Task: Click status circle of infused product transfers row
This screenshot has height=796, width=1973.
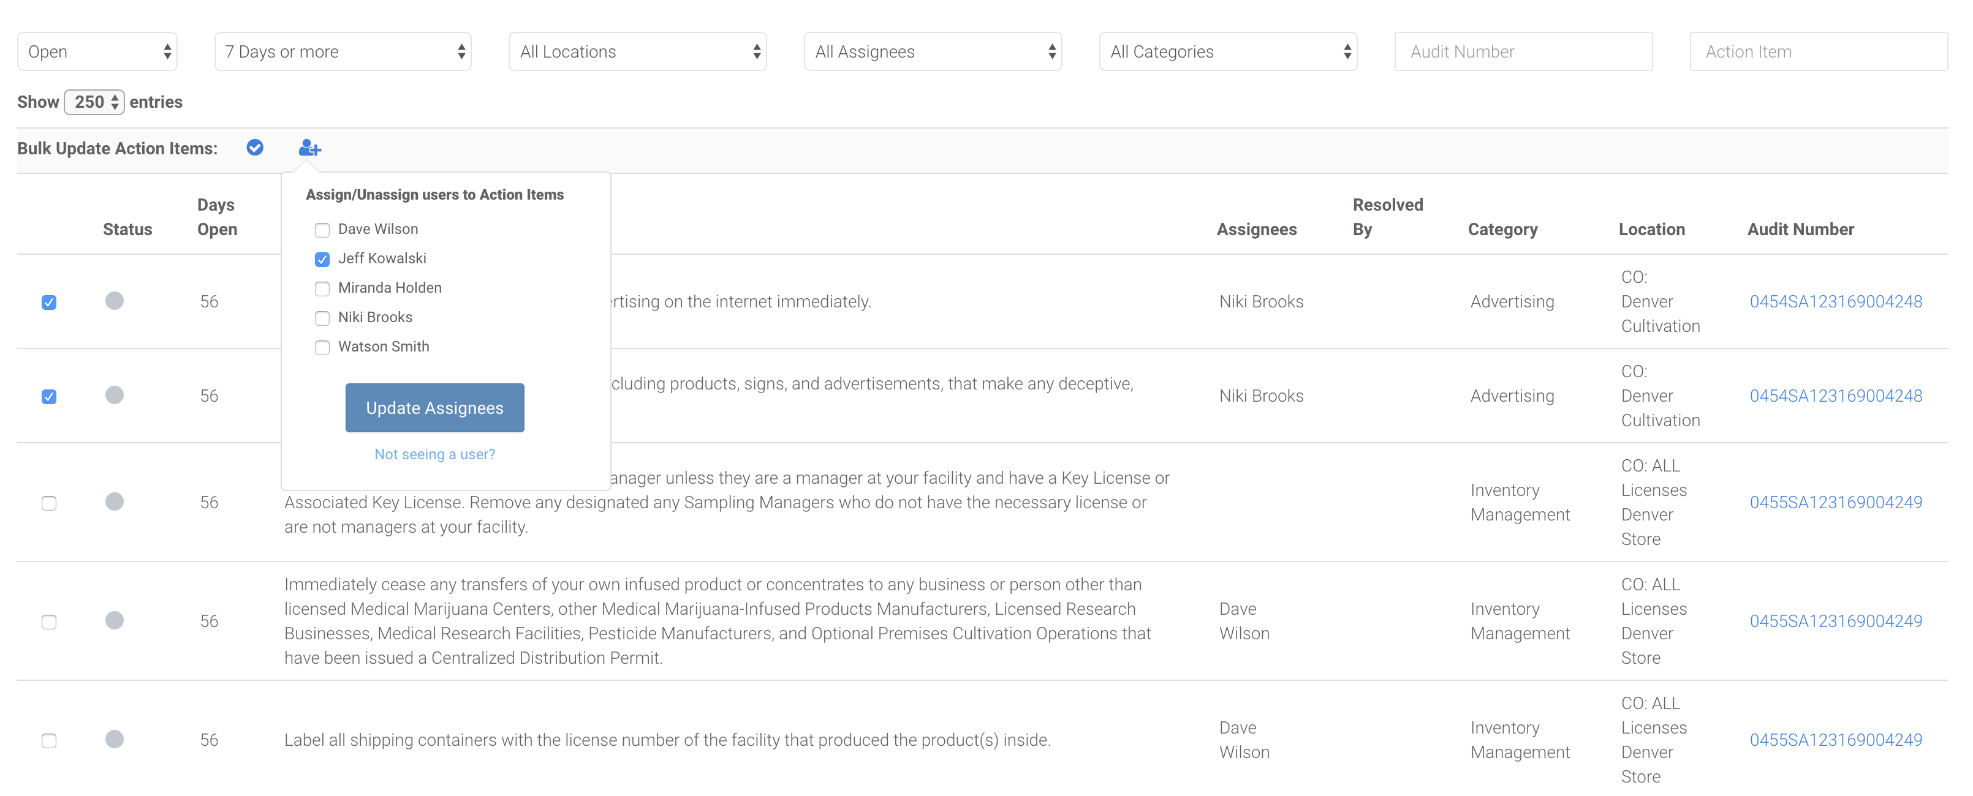Action: click(x=114, y=620)
